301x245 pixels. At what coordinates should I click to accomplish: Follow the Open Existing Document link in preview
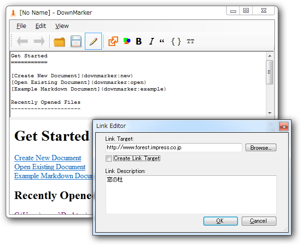(x=50, y=167)
